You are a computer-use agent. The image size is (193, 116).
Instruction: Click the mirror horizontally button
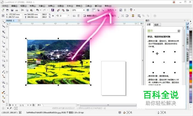click(x=74, y=16)
